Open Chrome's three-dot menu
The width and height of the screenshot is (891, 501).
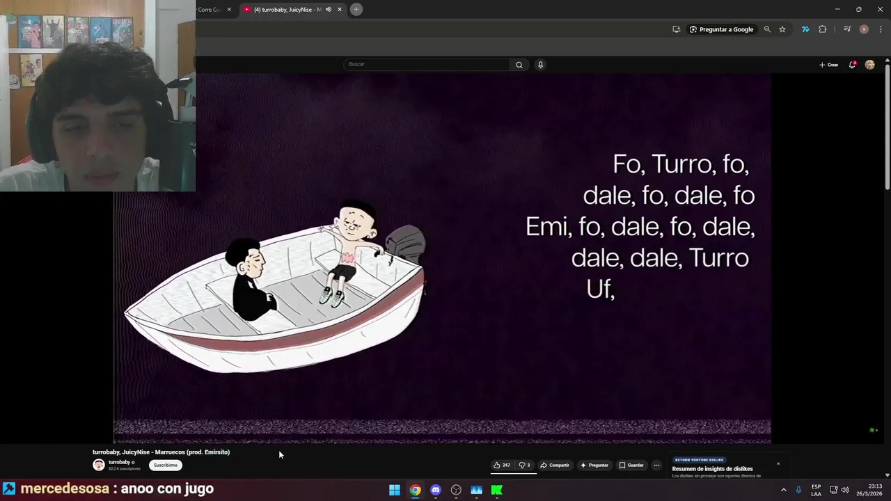(x=881, y=29)
